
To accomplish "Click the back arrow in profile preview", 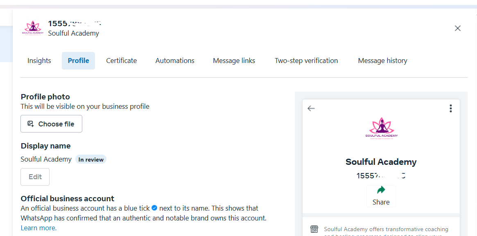I will [311, 108].
